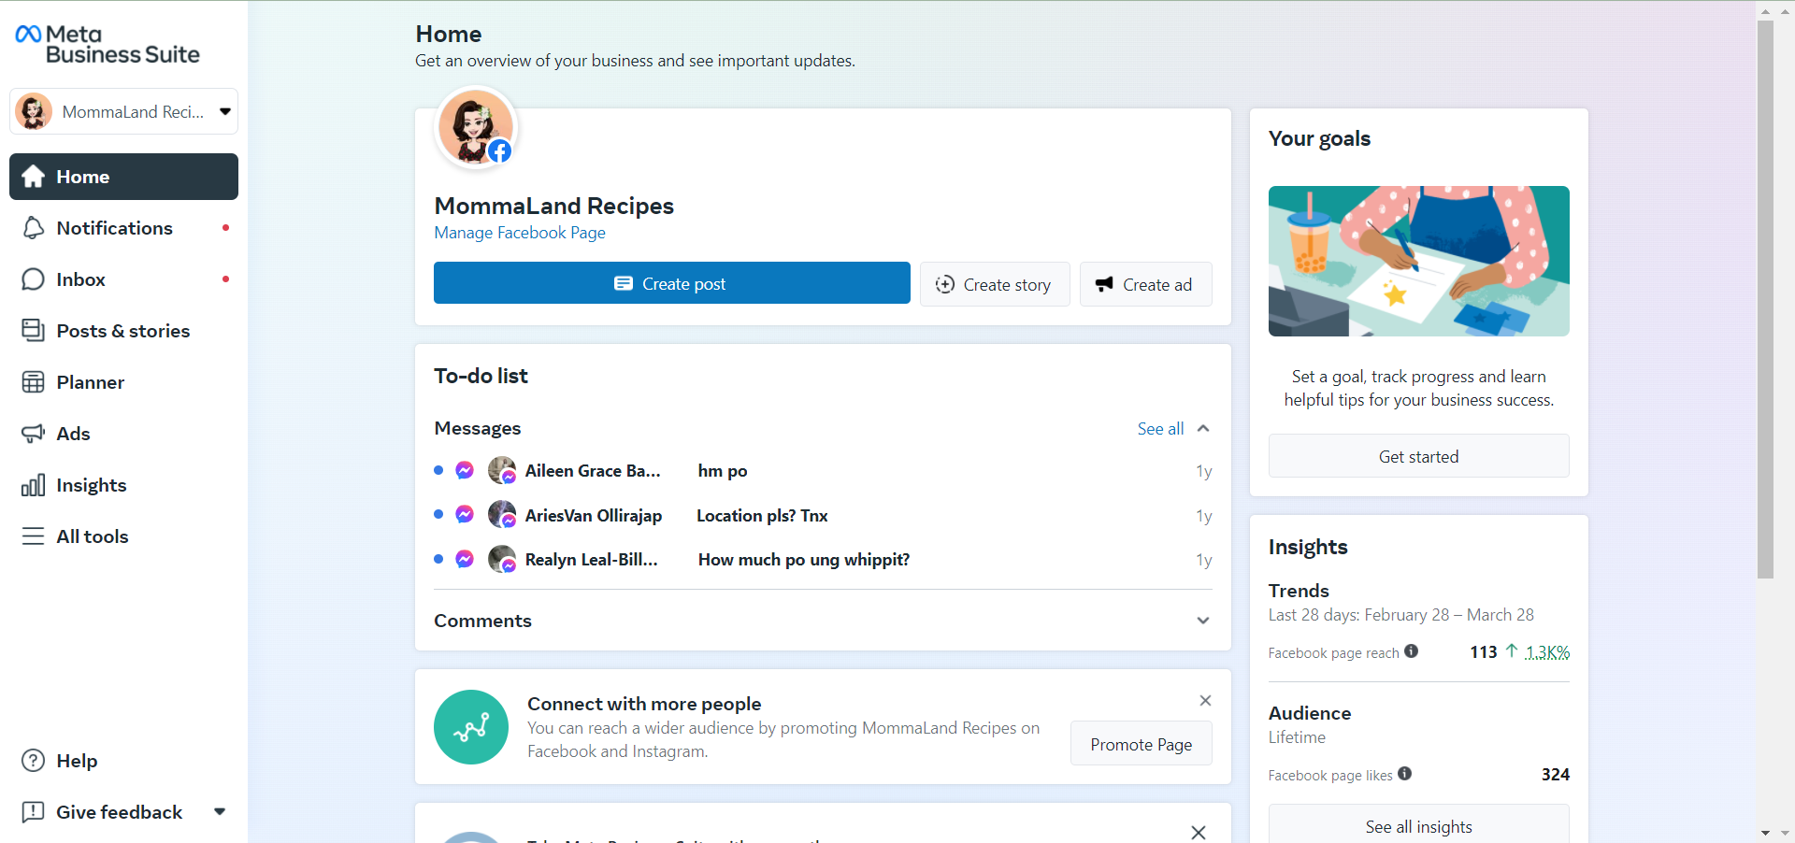Click the Give feedback flag icon
This screenshot has height=843, width=1795.
[x=33, y=812]
